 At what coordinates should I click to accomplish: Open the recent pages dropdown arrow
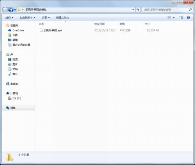click(15, 10)
